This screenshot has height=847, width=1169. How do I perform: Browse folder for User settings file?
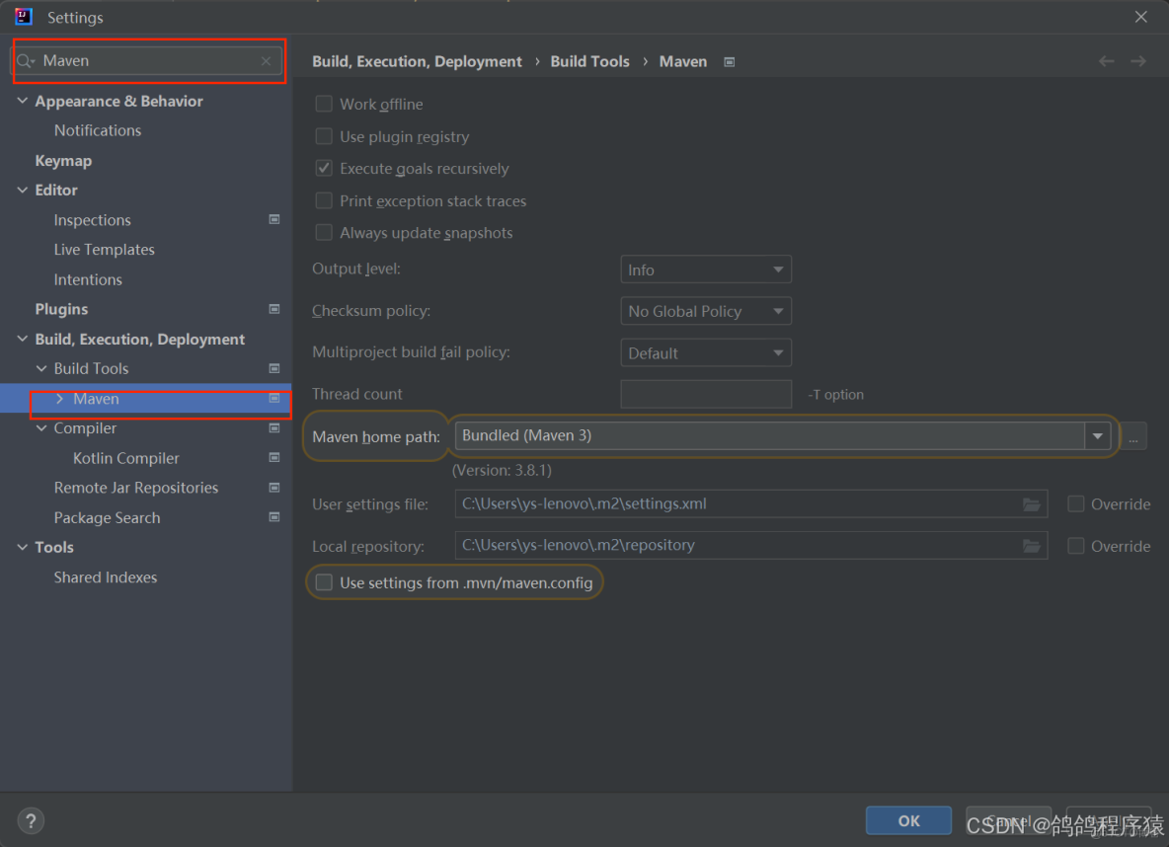(x=1032, y=504)
